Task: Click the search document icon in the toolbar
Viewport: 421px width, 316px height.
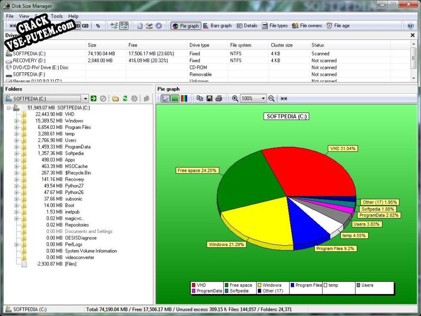Action: point(140,26)
